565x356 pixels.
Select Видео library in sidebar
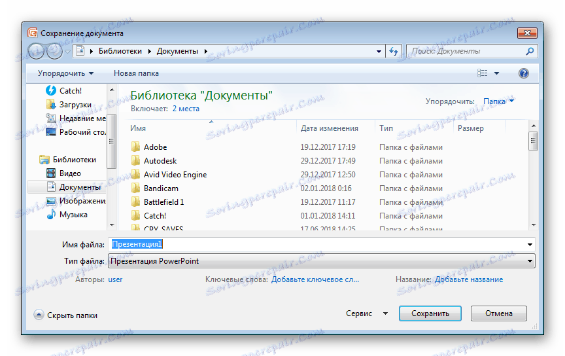[70, 173]
